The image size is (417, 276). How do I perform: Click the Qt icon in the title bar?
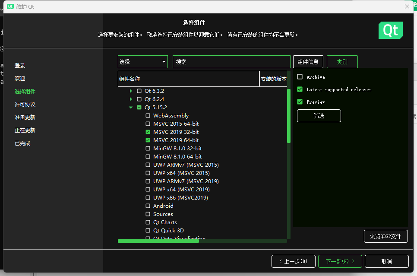(9, 6)
